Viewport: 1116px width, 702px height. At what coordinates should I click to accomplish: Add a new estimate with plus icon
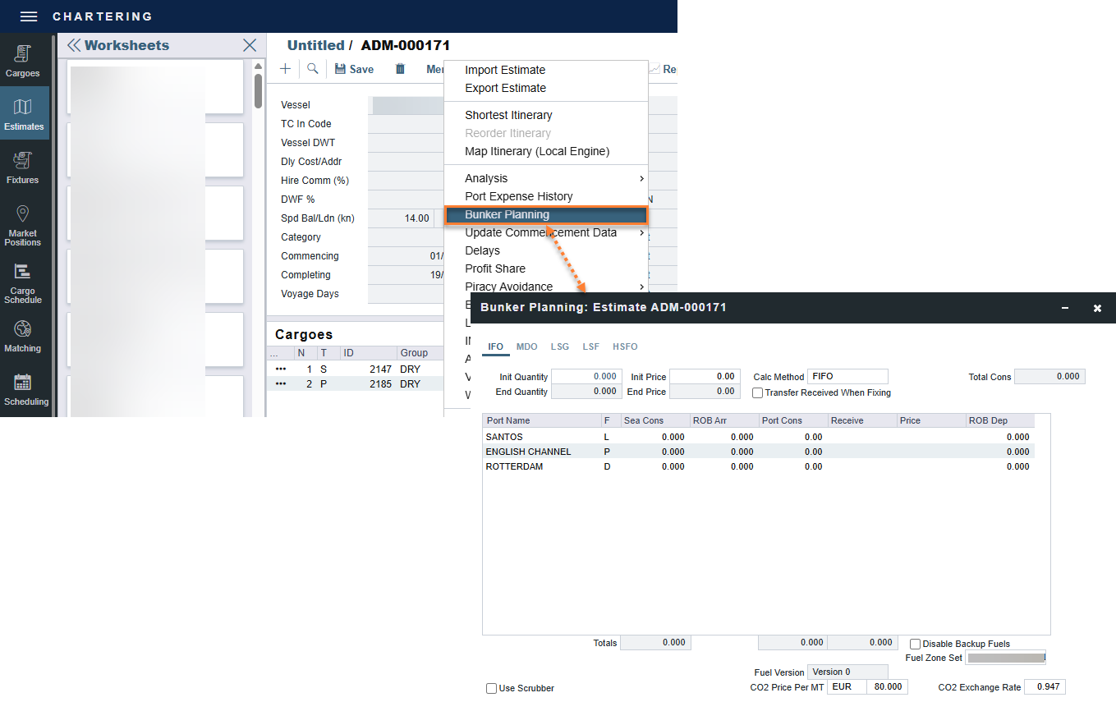click(285, 69)
